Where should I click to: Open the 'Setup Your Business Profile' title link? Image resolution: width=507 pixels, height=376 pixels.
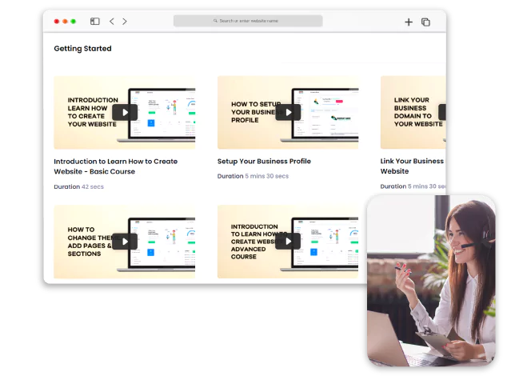[x=264, y=161]
